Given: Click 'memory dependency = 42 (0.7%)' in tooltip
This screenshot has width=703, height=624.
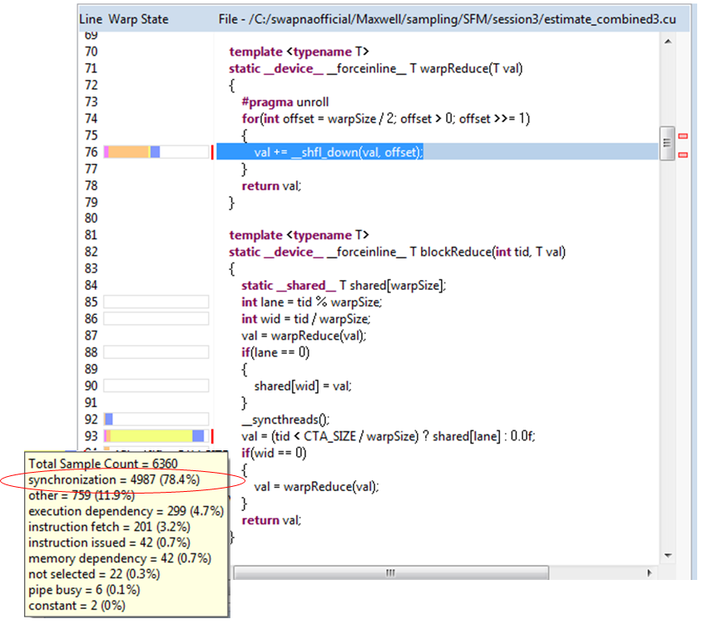Looking at the screenshot, I should pos(120,558).
